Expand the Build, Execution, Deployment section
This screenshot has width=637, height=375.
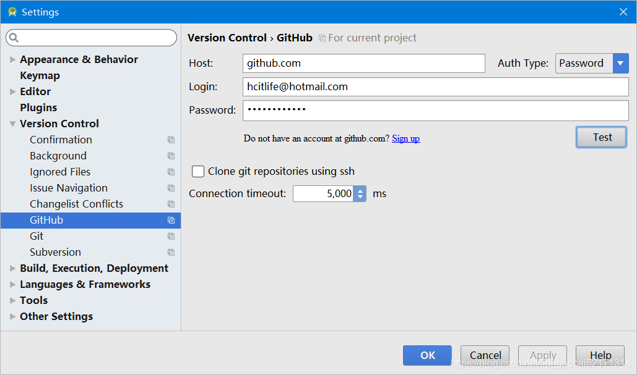12,268
